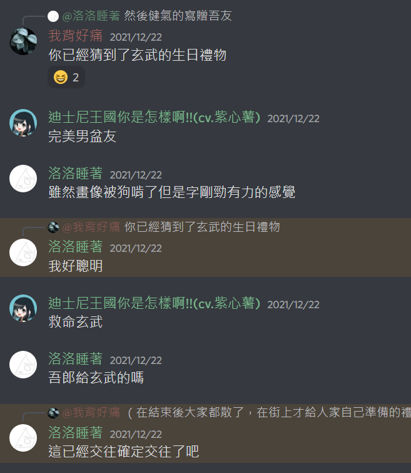This screenshot has height=473, width=411.
Task: Click the message text 你已經猜到了玄武的生日禮物
Action: (x=138, y=55)
